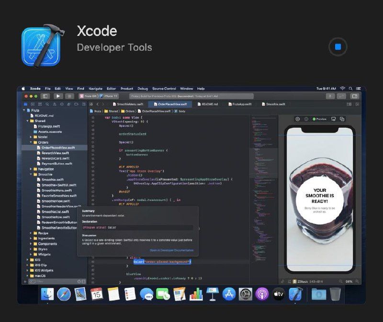The width and height of the screenshot is (383, 322).
Task: Click the Xcode app icon with hammer
Action: [x=43, y=45]
